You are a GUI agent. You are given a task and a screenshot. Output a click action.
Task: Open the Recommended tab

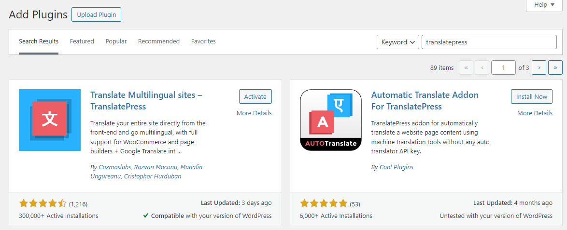[159, 41]
